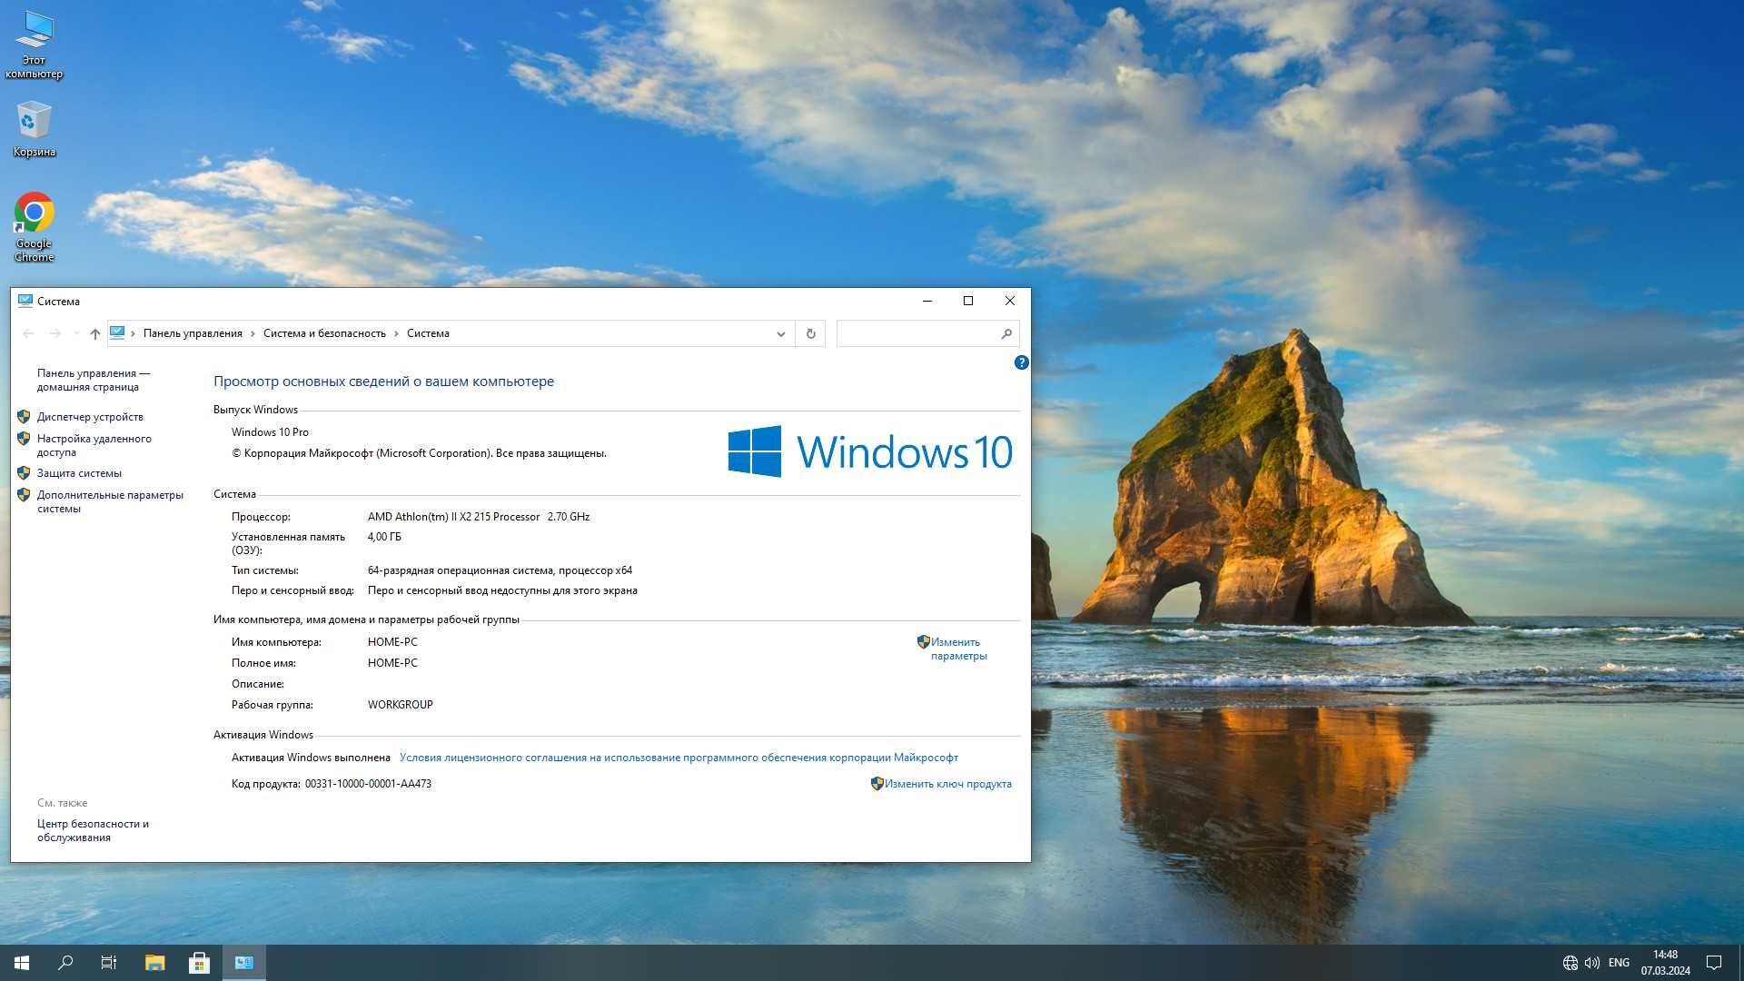Open Microsoft license agreement terms link

tap(679, 758)
